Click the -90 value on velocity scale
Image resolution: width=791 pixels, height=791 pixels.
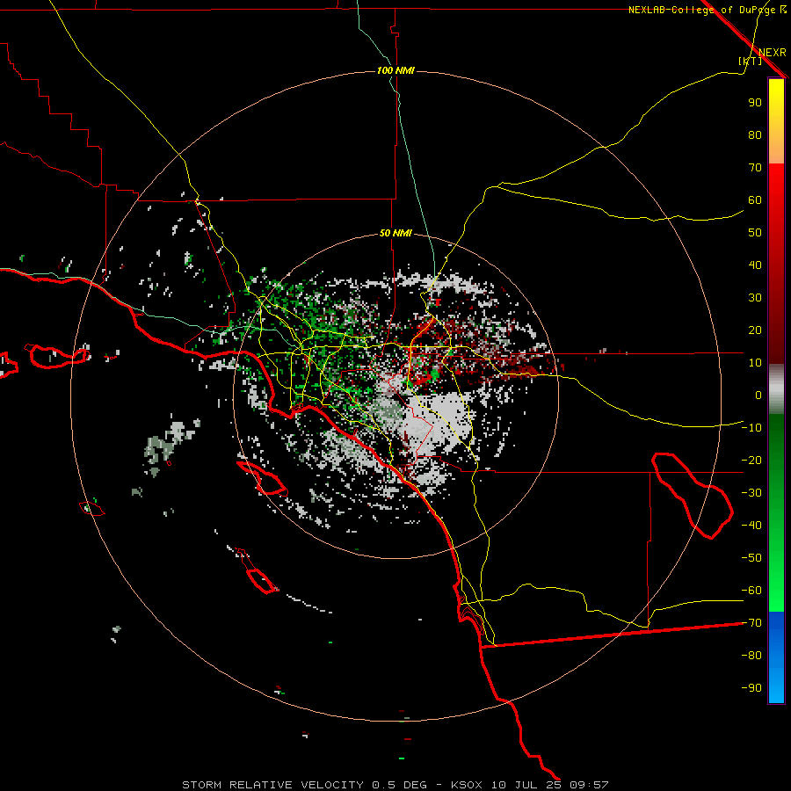[751, 688]
